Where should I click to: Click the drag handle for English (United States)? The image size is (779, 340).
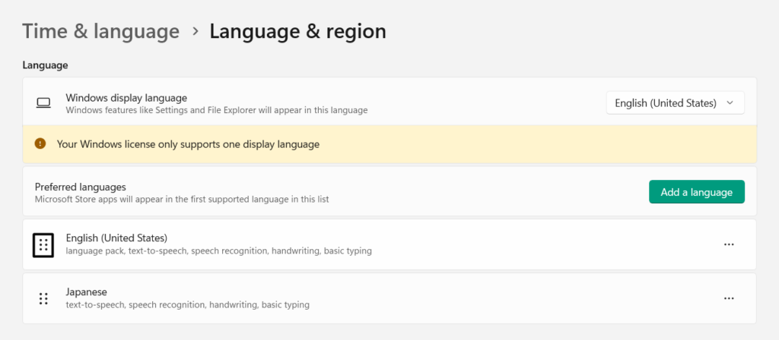[x=43, y=244]
